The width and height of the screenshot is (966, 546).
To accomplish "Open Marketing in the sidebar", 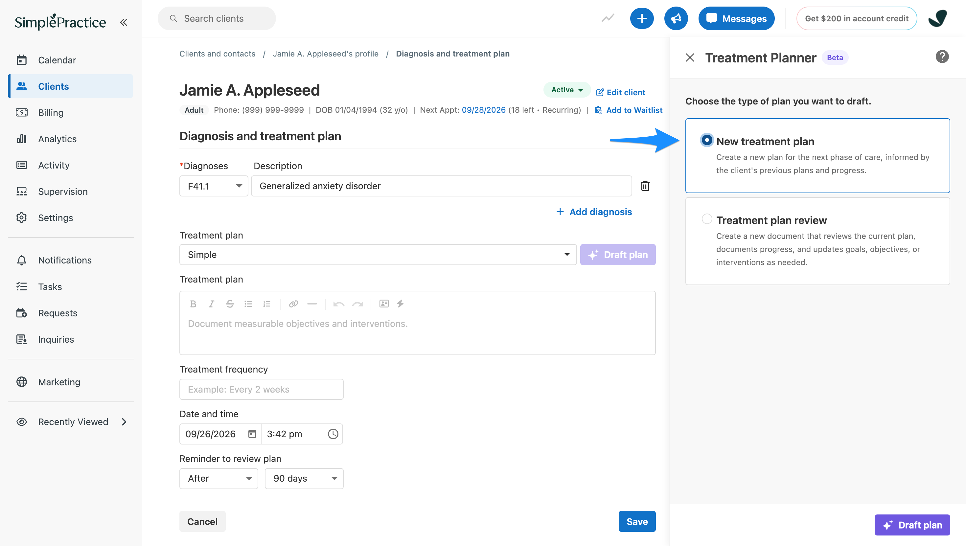I will (71, 382).
